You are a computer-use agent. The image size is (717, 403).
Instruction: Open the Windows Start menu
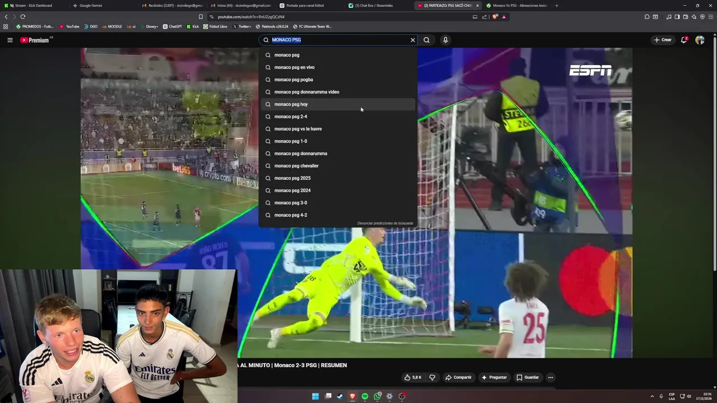tap(315, 396)
